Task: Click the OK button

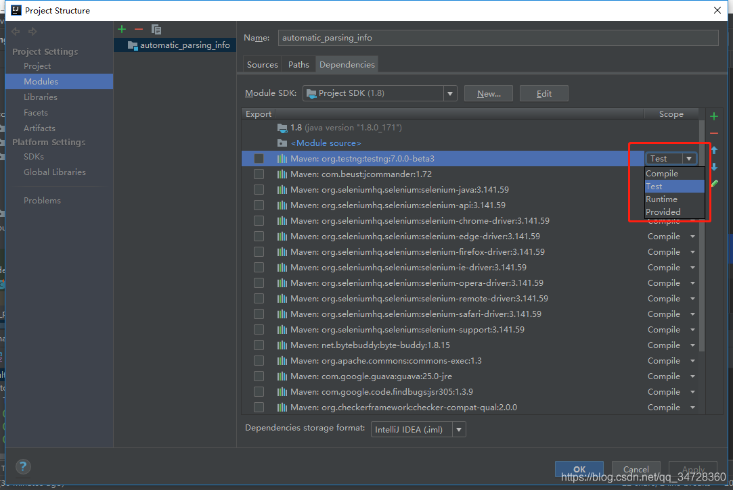Action: [579, 469]
